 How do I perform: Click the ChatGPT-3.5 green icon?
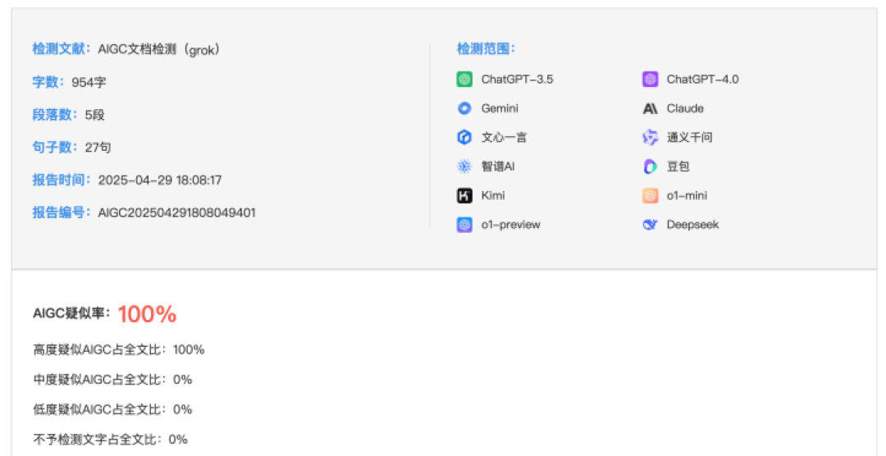pos(464,79)
